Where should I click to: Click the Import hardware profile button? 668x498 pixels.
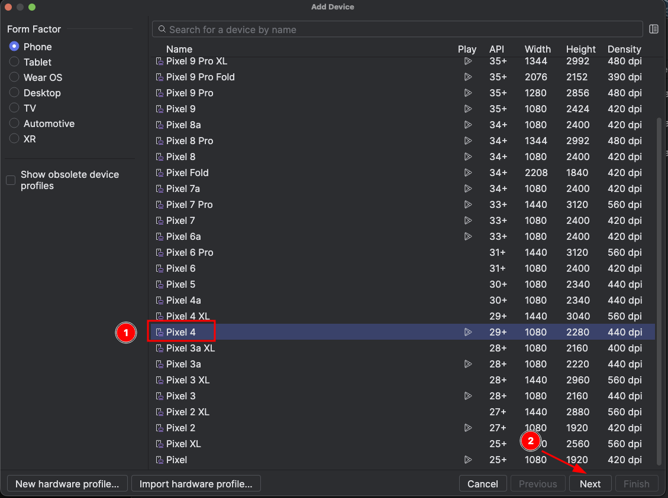196,484
